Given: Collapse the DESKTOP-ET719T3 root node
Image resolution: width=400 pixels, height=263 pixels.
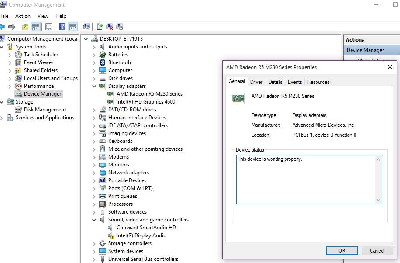Looking at the screenshot, I should 86,39.
